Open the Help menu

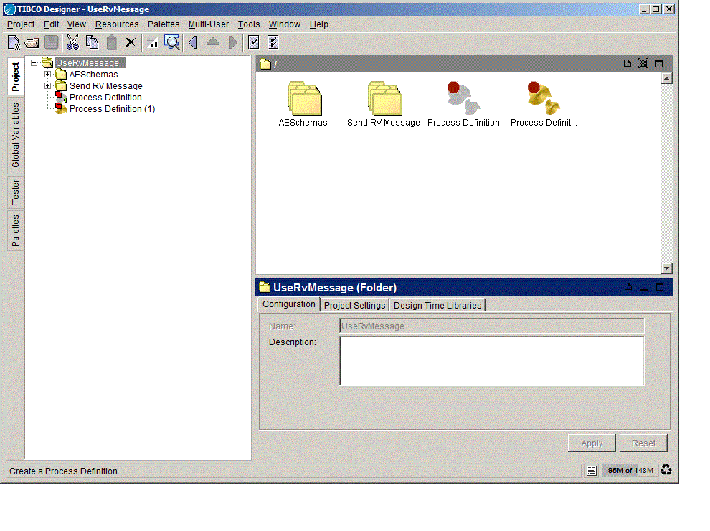(x=318, y=24)
